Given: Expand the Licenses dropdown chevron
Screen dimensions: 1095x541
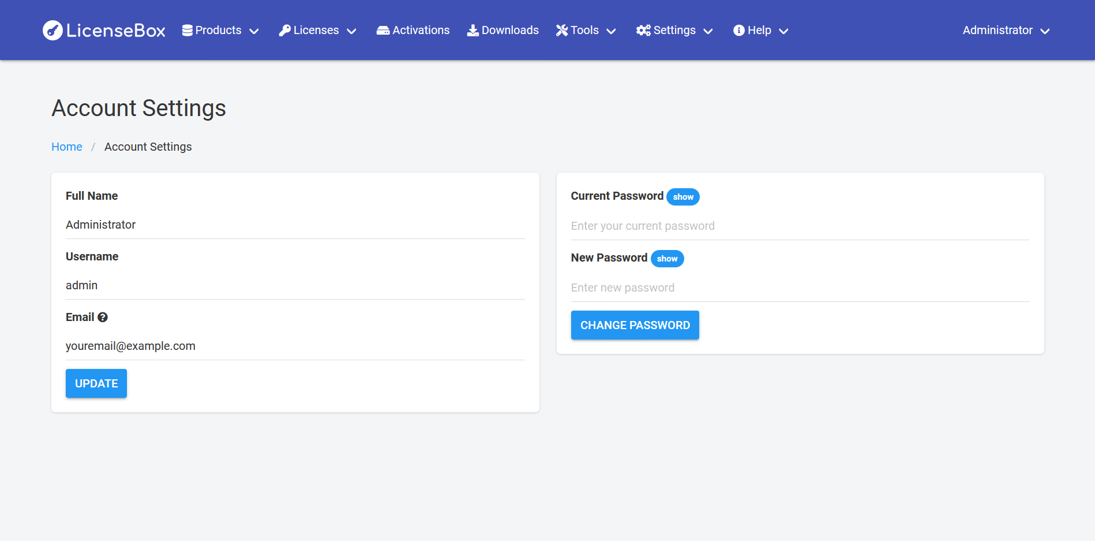Looking at the screenshot, I should (351, 31).
